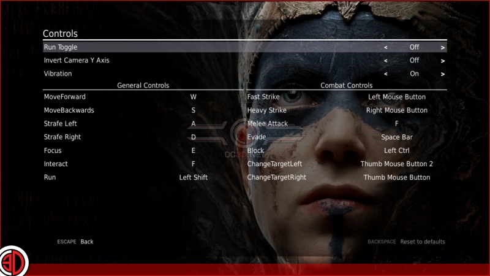Select the Run Toggle setting row

[x=244, y=47]
